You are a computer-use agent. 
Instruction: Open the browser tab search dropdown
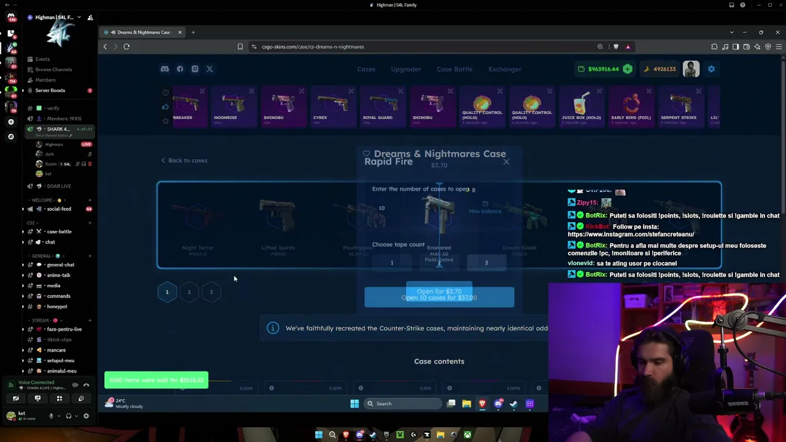tap(731, 33)
